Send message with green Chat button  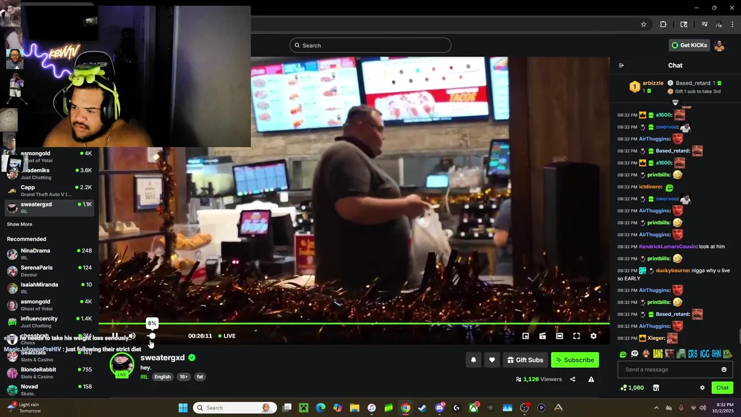[722, 387]
